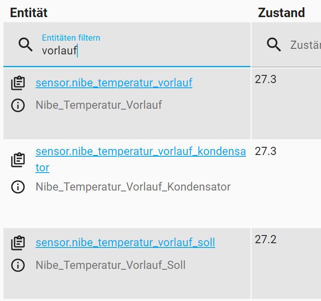Click state value 27.3 of kondensator sensor
The width and height of the screenshot is (321, 301).
pyautogui.click(x=265, y=151)
